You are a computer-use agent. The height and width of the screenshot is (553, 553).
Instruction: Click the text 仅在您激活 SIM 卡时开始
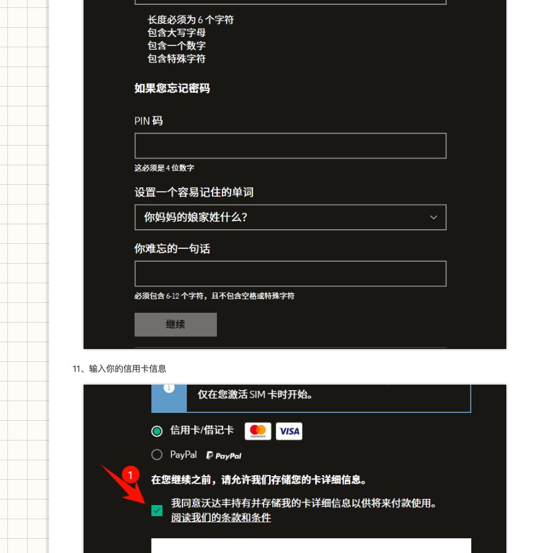point(255,394)
